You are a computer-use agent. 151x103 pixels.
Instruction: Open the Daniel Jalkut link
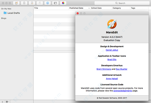(x=112, y=50)
